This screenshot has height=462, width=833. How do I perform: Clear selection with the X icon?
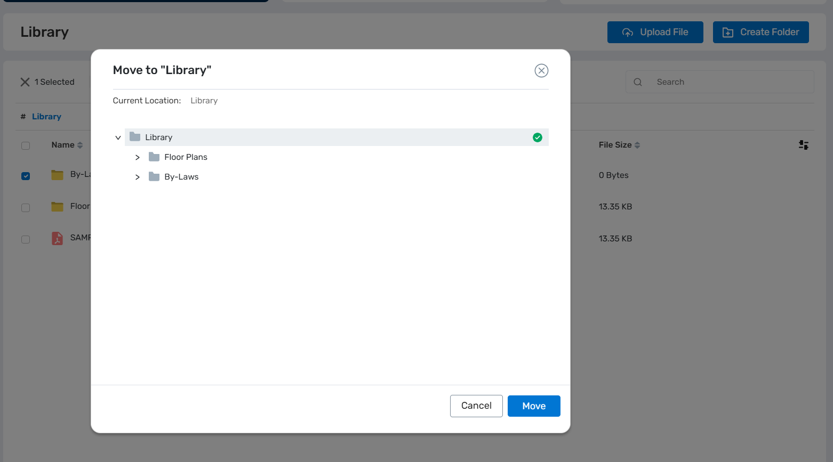click(25, 82)
